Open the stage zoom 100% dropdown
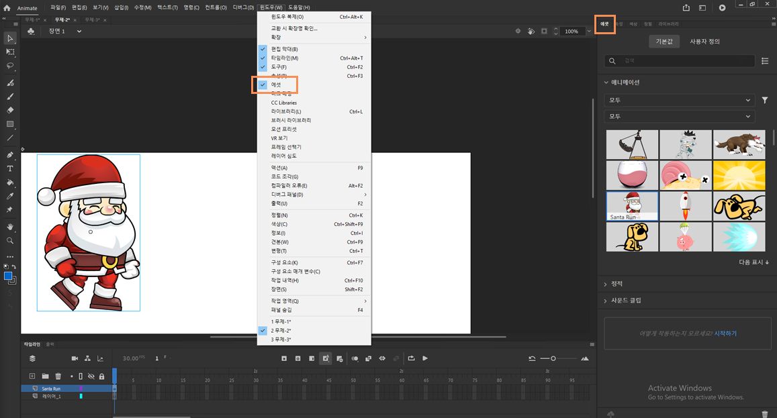 pyautogui.click(x=589, y=32)
